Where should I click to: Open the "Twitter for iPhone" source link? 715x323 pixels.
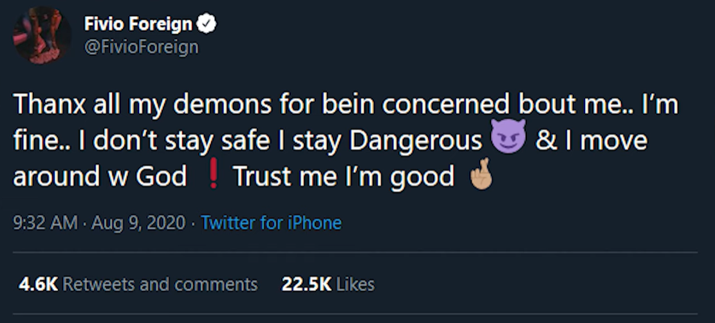click(x=271, y=223)
